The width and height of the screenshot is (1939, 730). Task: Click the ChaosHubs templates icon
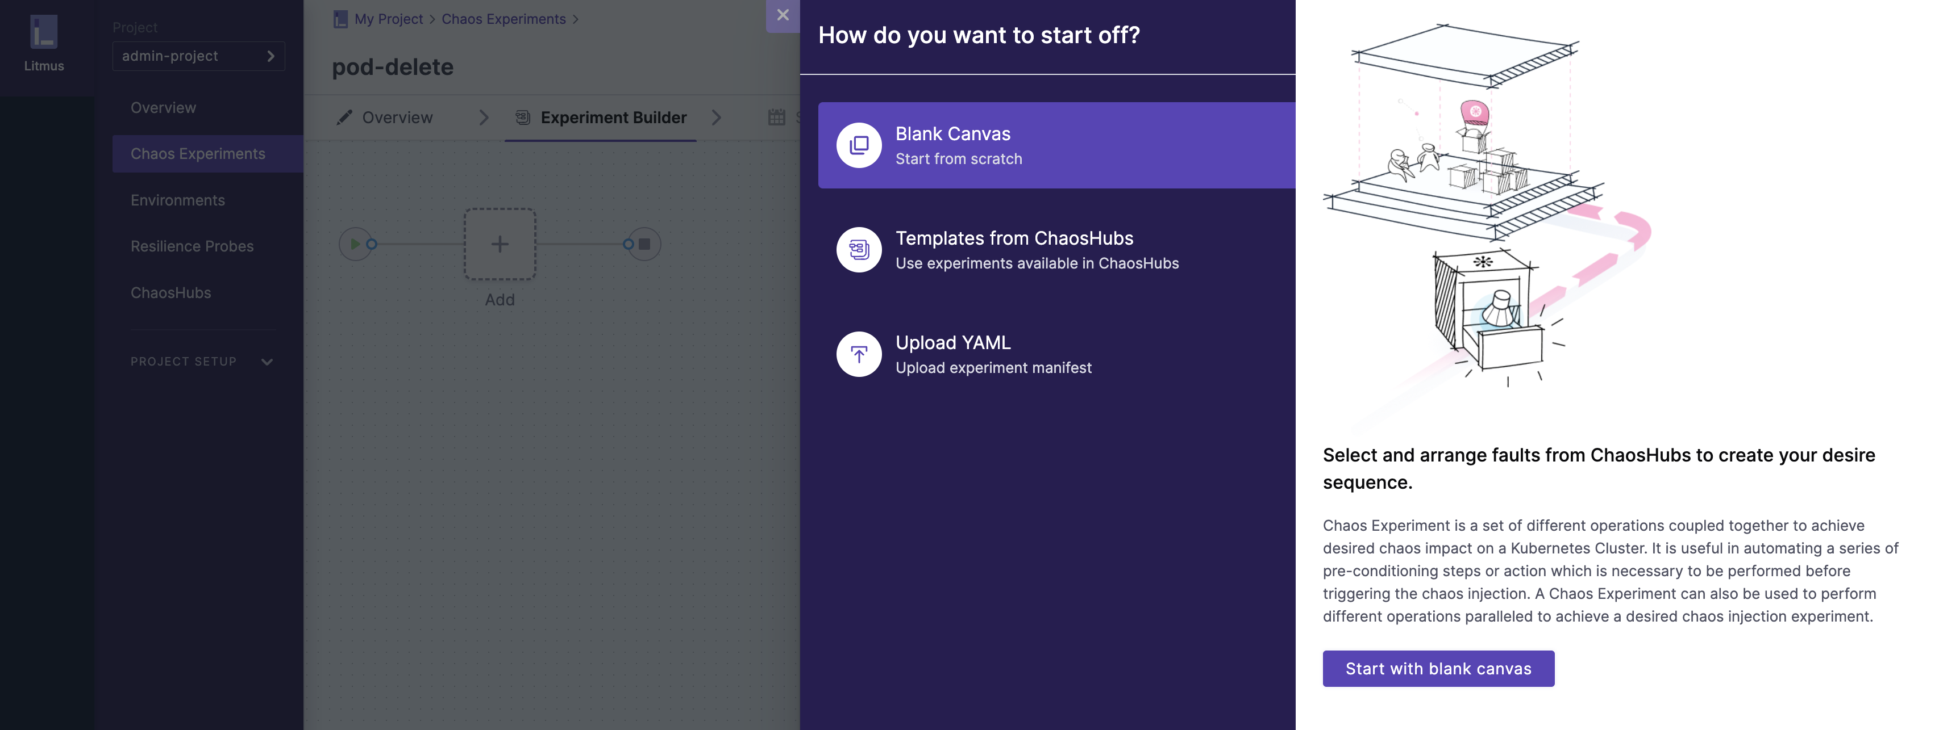pos(859,250)
